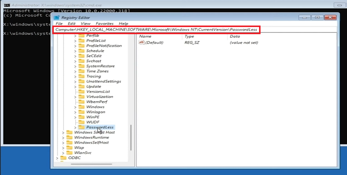Select the VersionsList folder icon

point(82,92)
